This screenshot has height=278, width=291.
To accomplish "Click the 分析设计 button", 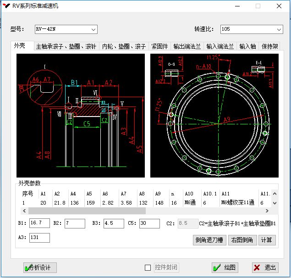I will tap(40, 267).
